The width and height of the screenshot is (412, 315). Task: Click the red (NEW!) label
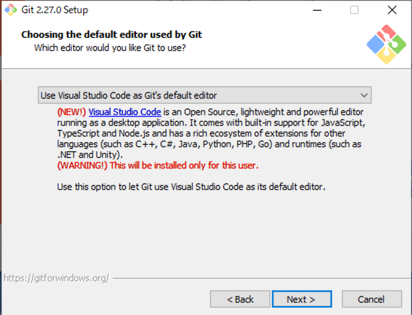[72, 112]
